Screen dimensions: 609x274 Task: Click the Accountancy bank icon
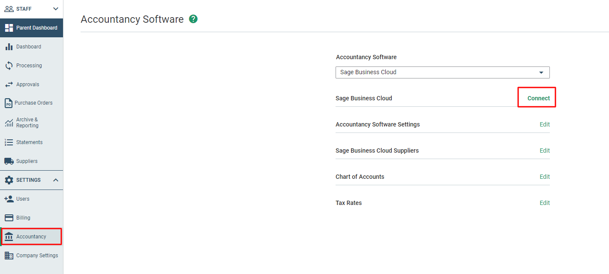coord(9,237)
